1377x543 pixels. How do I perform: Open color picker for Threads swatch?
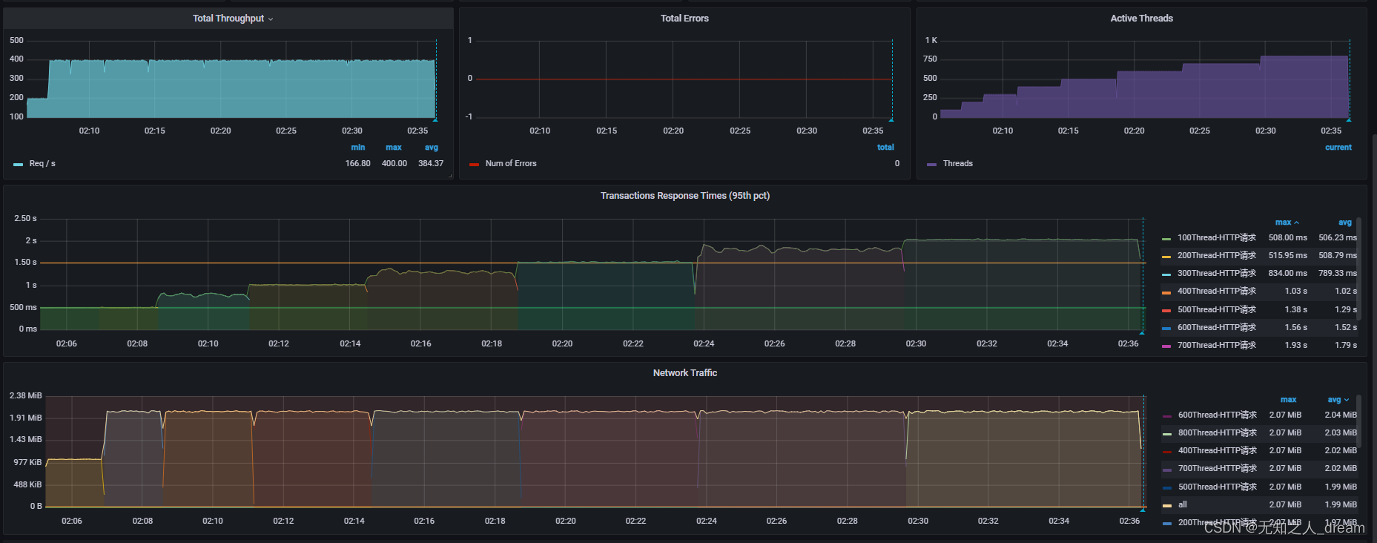coord(931,165)
